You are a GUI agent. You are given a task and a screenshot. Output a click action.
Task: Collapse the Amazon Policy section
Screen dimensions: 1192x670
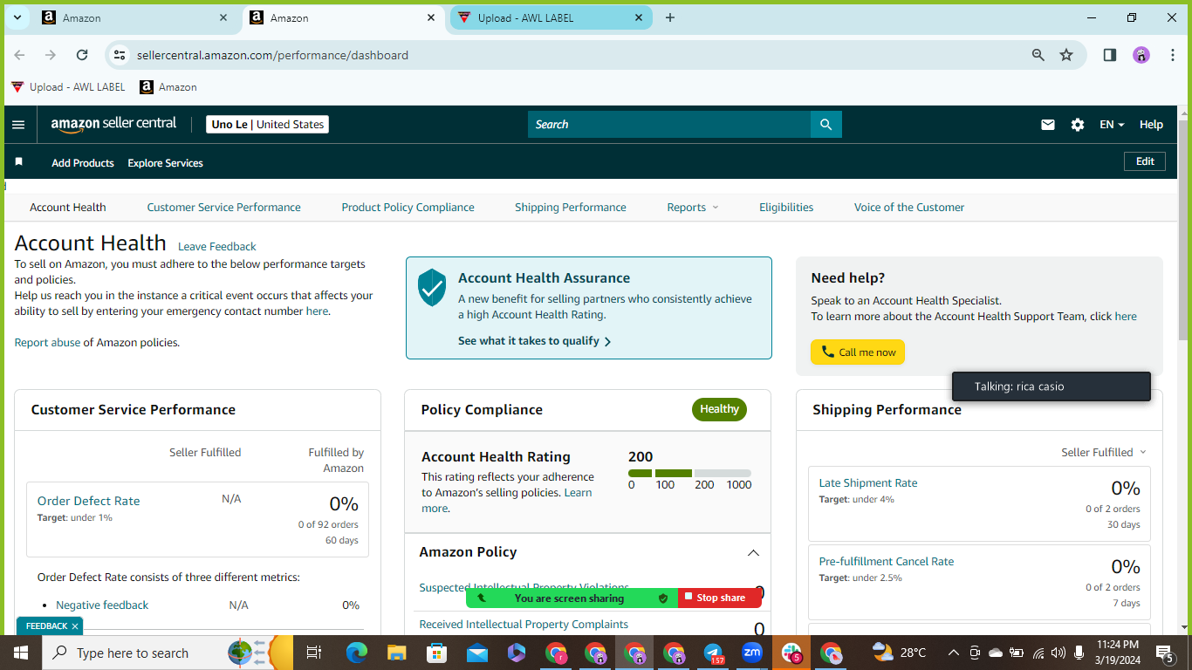pyautogui.click(x=753, y=552)
